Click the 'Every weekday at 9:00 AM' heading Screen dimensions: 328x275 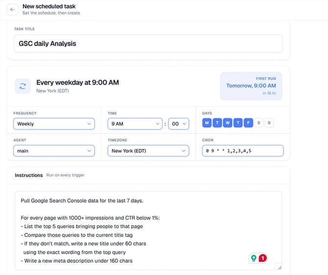(x=78, y=83)
